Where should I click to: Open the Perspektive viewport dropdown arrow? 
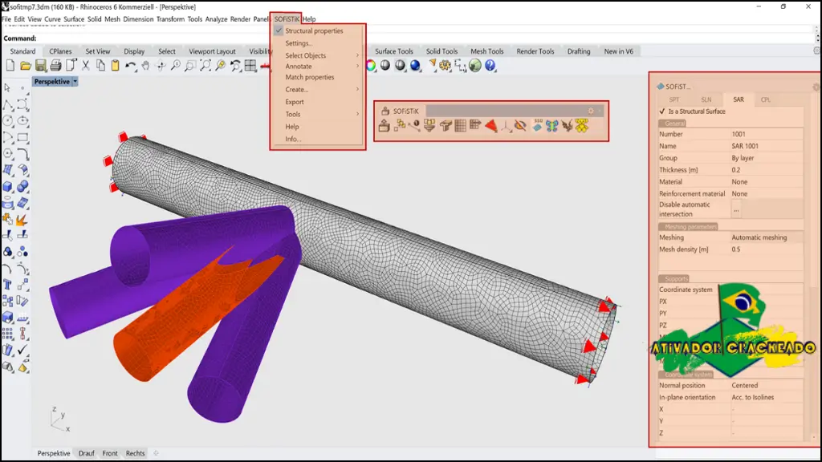75,82
